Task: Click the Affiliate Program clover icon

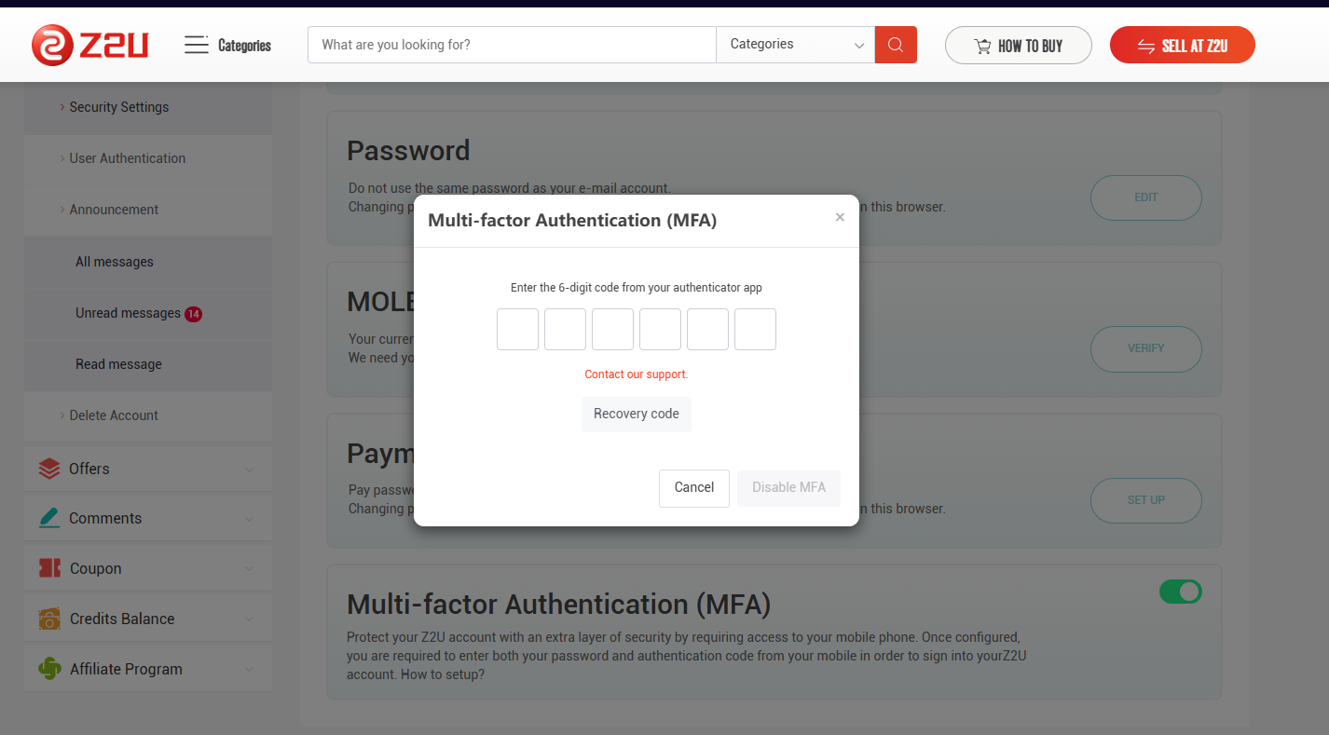Action: tap(49, 669)
